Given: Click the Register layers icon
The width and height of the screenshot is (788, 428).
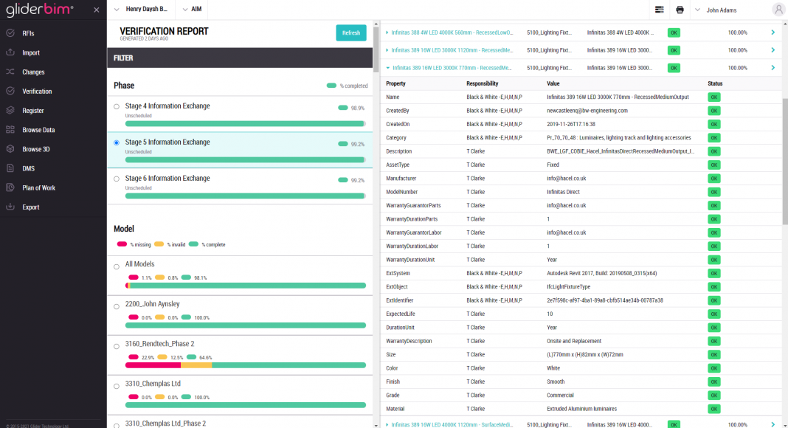Looking at the screenshot, I should [10, 111].
